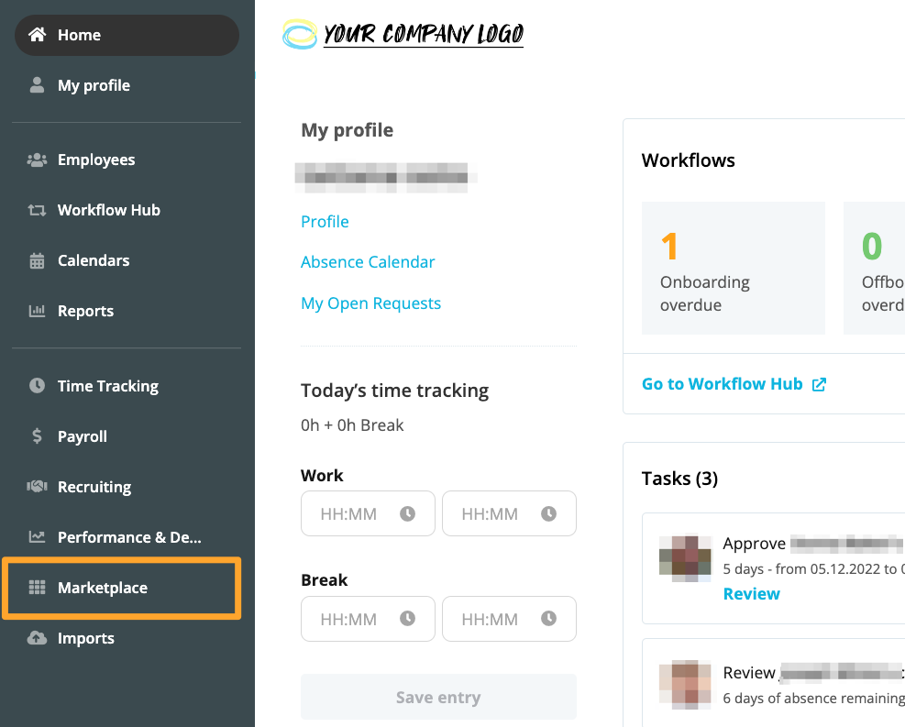
Task: Click the Recruiting handshake icon
Action: 37,487
